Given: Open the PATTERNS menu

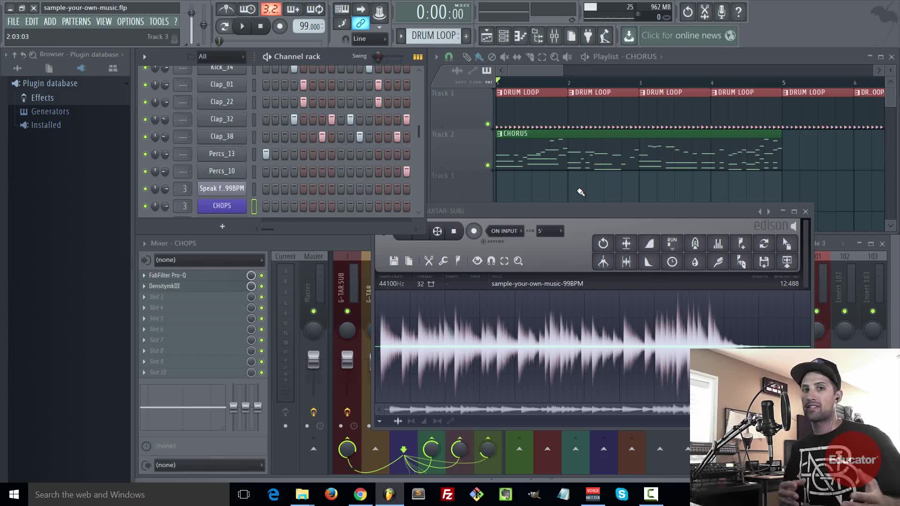Looking at the screenshot, I should 76,22.
